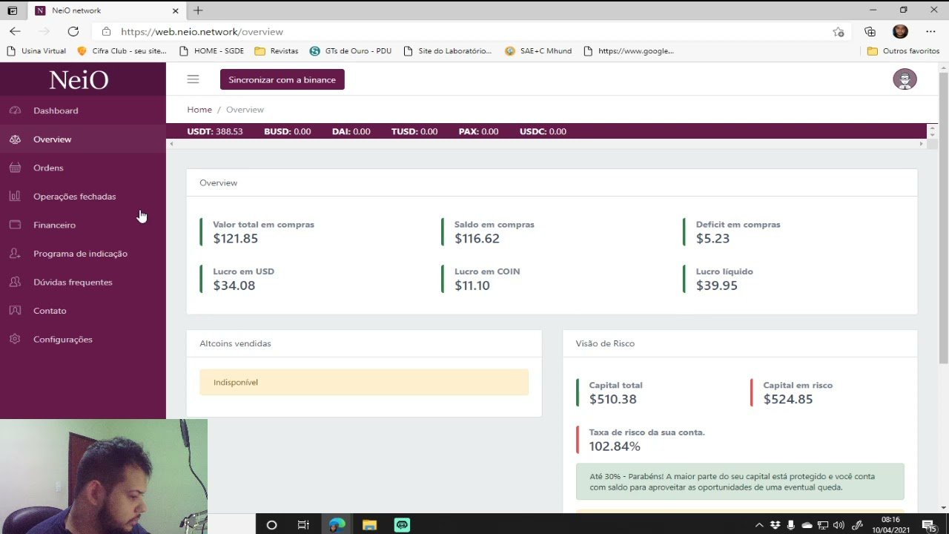Click Taxa de risco value 102.84%
Viewport: 949px width, 534px height.
click(615, 446)
